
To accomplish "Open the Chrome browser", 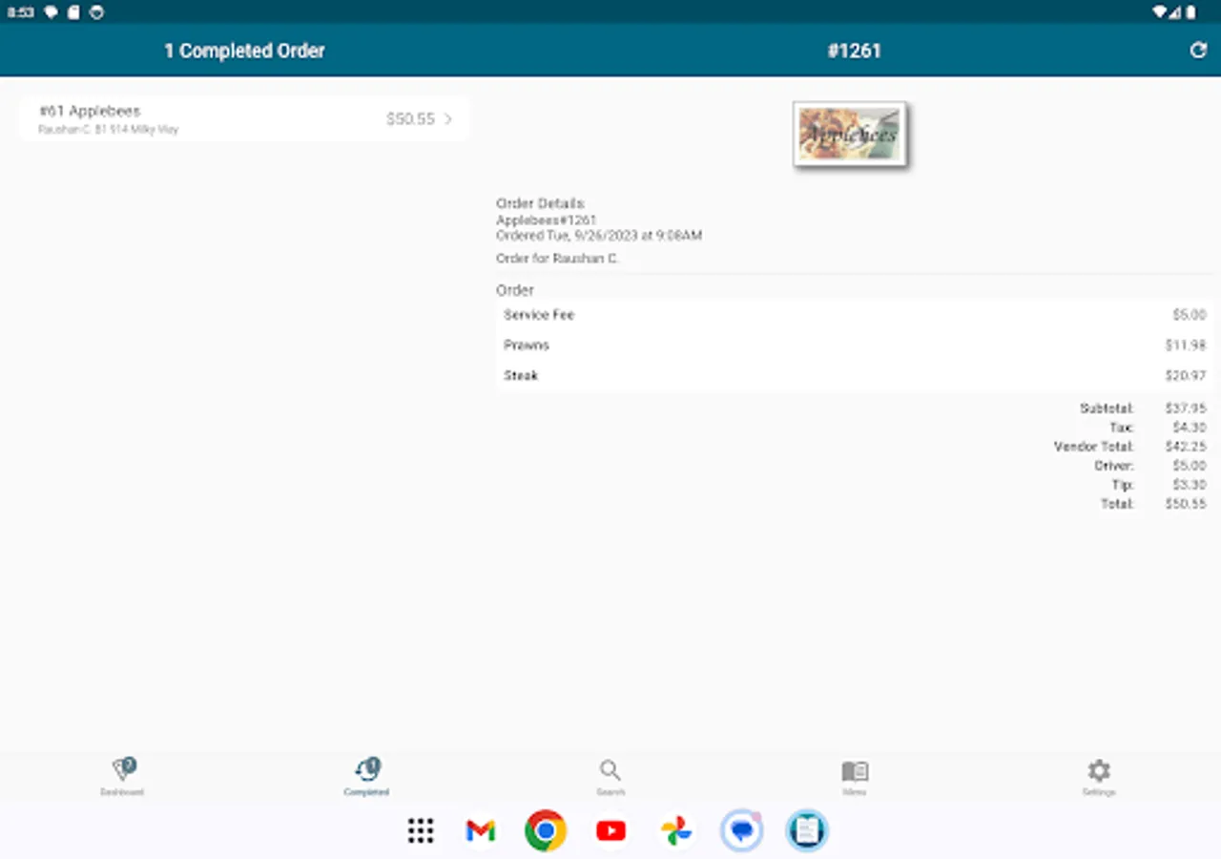I will (545, 830).
